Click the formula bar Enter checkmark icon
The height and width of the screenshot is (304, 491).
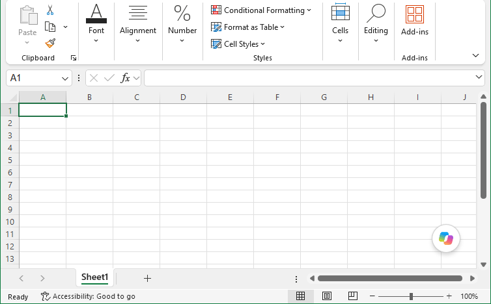coord(109,78)
